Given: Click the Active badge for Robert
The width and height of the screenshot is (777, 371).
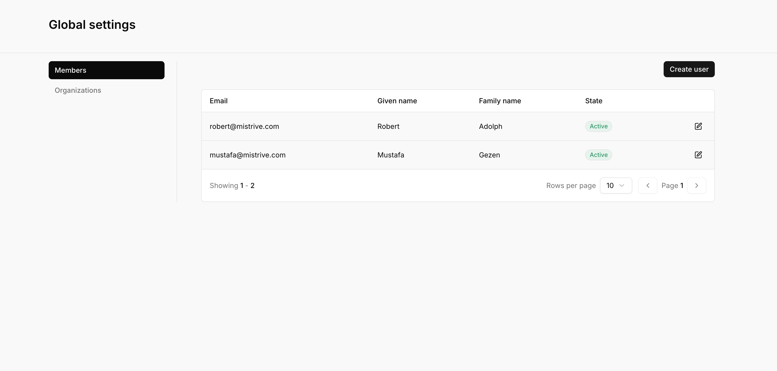Looking at the screenshot, I should [x=598, y=126].
